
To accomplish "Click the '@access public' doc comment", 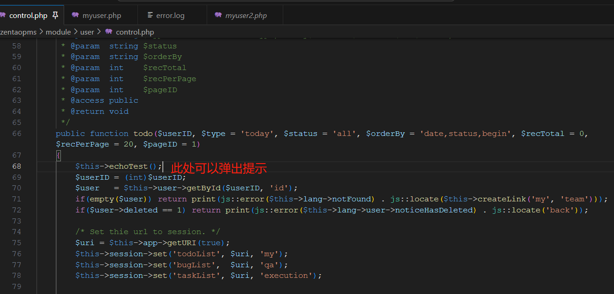I will coord(104,100).
